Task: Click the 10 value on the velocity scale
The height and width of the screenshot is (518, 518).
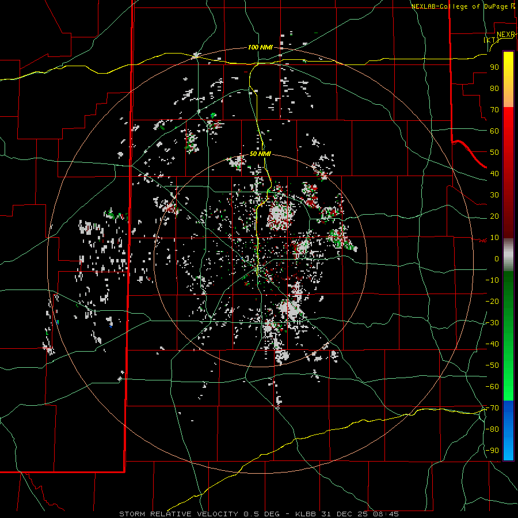Action: pos(494,238)
